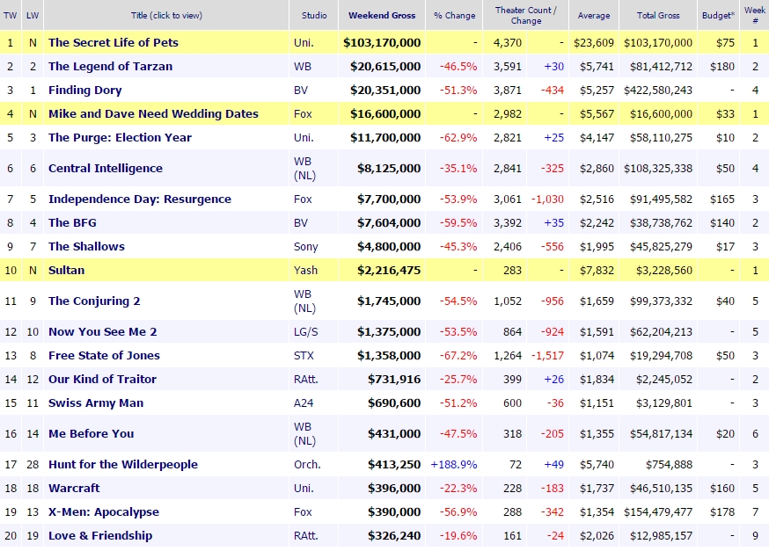
Task: Select the $23,609 average value
Action: click(x=594, y=42)
